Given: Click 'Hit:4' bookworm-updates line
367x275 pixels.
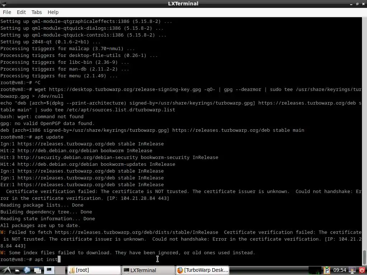Looking at the screenshot, I should [x=88, y=164].
